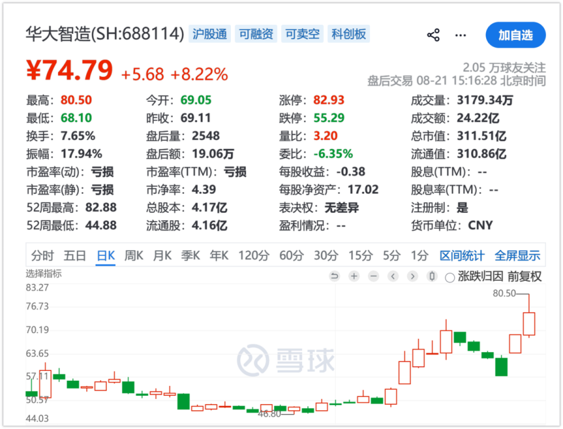Screen dimensions: 563x429
Task: Click the 成交量 value 3179.34万
Action: (485, 100)
